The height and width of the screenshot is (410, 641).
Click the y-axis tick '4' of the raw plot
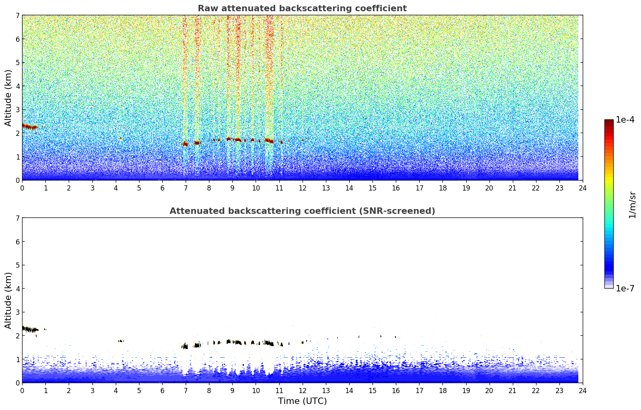17,86
